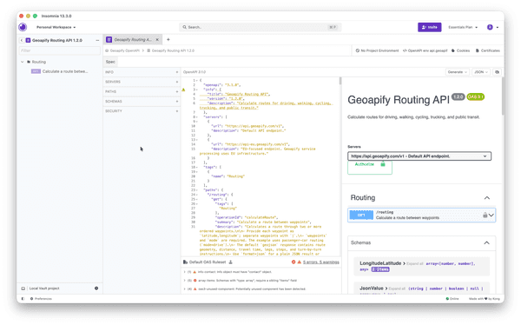The image size is (521, 325).
Task: Expand the SCHEMAS section
Action: point(142,101)
